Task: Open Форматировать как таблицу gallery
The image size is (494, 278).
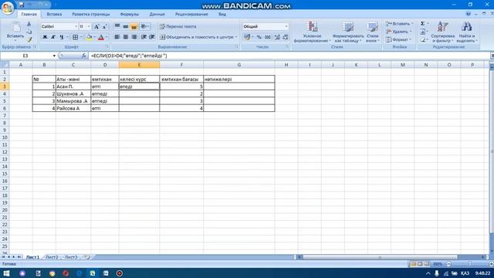Action: coord(348,32)
